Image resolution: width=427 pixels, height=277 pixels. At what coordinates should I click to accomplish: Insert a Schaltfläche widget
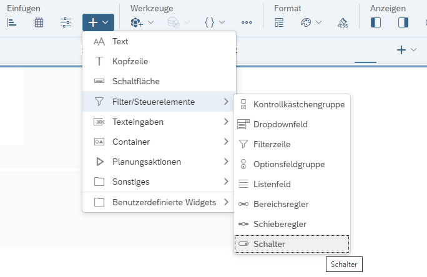(159, 81)
